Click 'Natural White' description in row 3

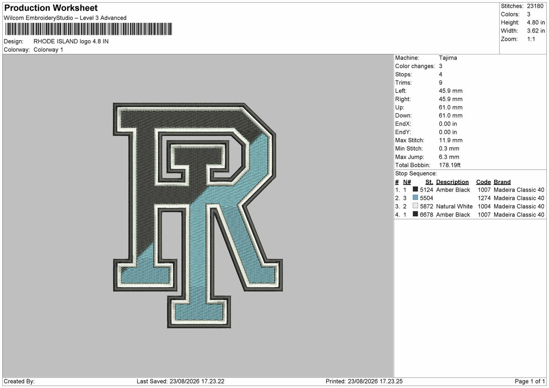454,206
